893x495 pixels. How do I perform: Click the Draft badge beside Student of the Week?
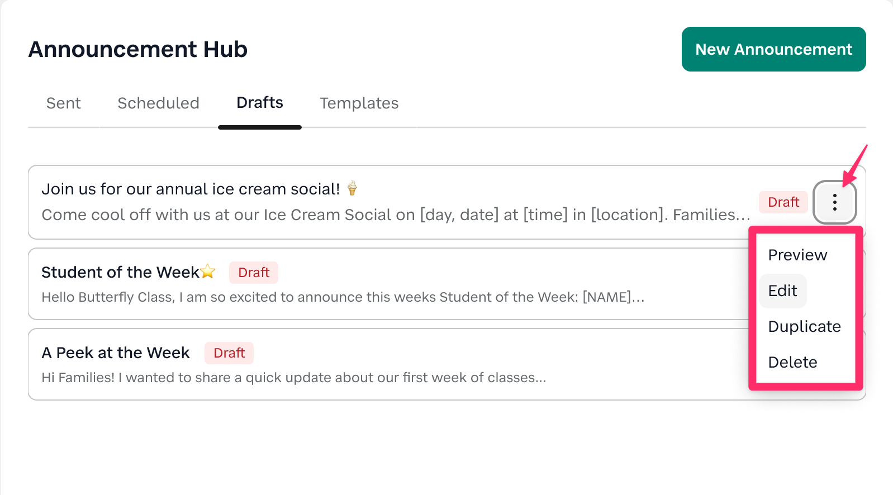[x=254, y=273]
